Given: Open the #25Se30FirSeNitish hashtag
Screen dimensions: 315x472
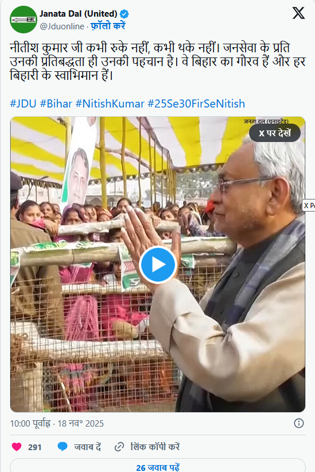Looking at the screenshot, I should (196, 104).
